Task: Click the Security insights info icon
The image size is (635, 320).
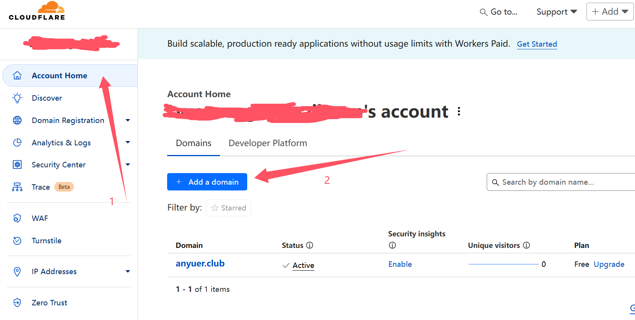Action: (392, 245)
